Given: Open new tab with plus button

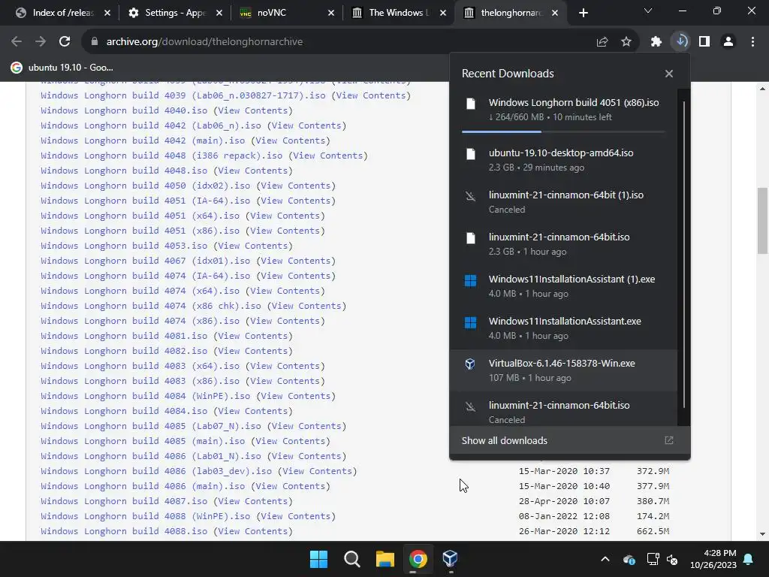Looking at the screenshot, I should [x=583, y=13].
